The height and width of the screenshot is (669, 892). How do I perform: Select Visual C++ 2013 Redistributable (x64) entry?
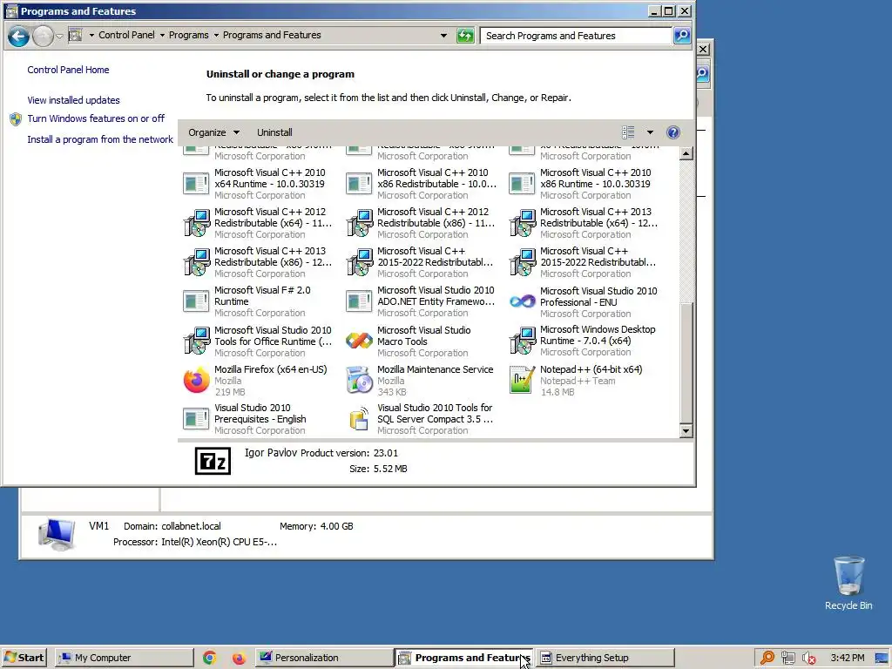pyautogui.click(x=585, y=223)
